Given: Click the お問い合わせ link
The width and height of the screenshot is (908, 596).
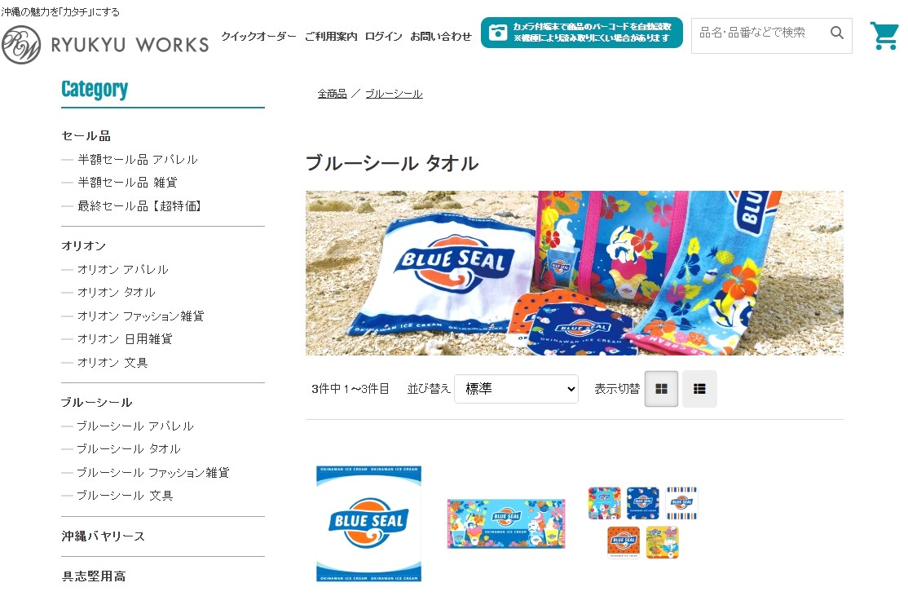Looking at the screenshot, I should (441, 37).
